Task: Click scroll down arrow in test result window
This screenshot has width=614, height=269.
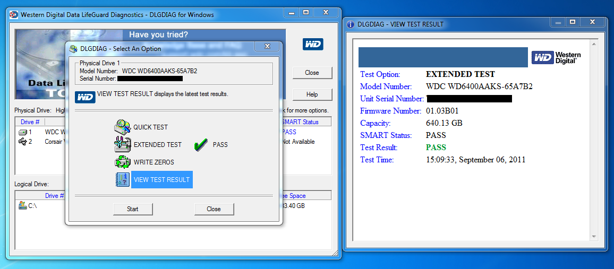Action: (x=593, y=237)
